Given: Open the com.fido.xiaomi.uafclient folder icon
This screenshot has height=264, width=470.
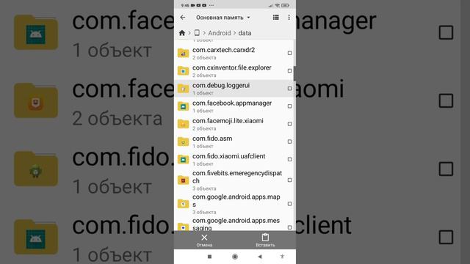Looking at the screenshot, I should 183,159.
